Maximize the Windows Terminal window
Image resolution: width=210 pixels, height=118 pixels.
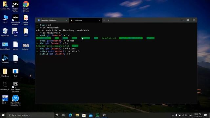(188, 20)
